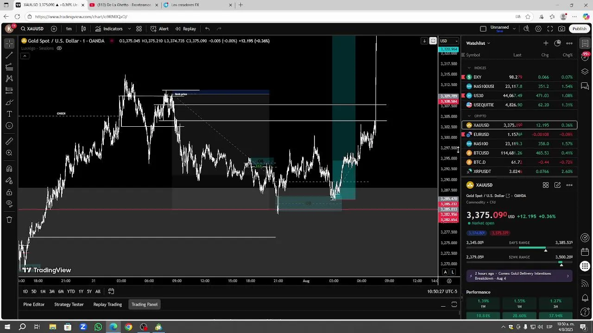Open XAUUSD symbol search
593x333 pixels.
pyautogui.click(x=32, y=29)
